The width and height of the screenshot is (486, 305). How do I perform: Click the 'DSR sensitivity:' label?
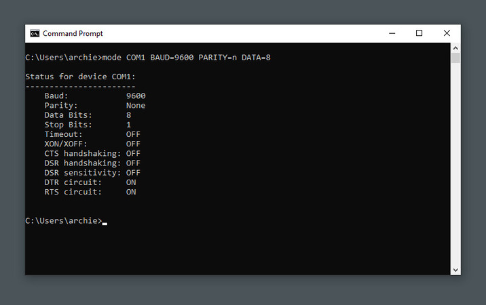tap(82, 173)
